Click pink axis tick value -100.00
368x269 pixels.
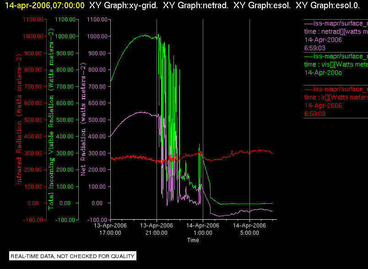pyautogui.click(x=97, y=220)
